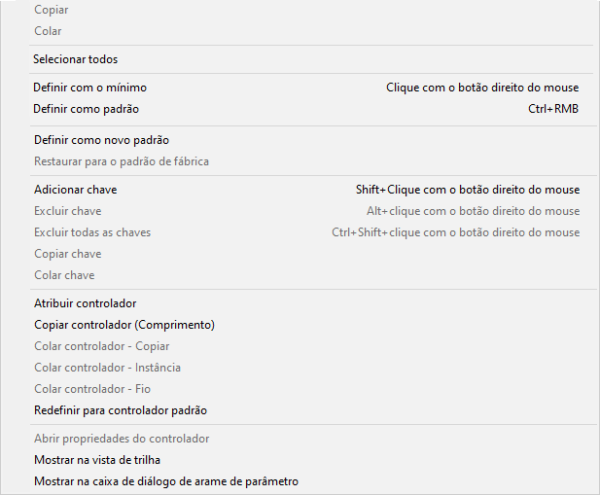Choose Colar controlador - Instância
The width and height of the screenshot is (600, 495).
pyautogui.click(x=107, y=368)
